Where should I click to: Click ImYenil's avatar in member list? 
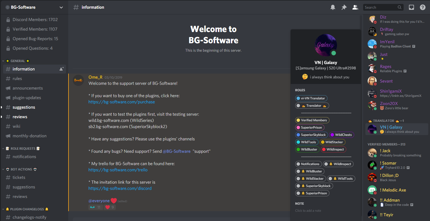coord(372,44)
